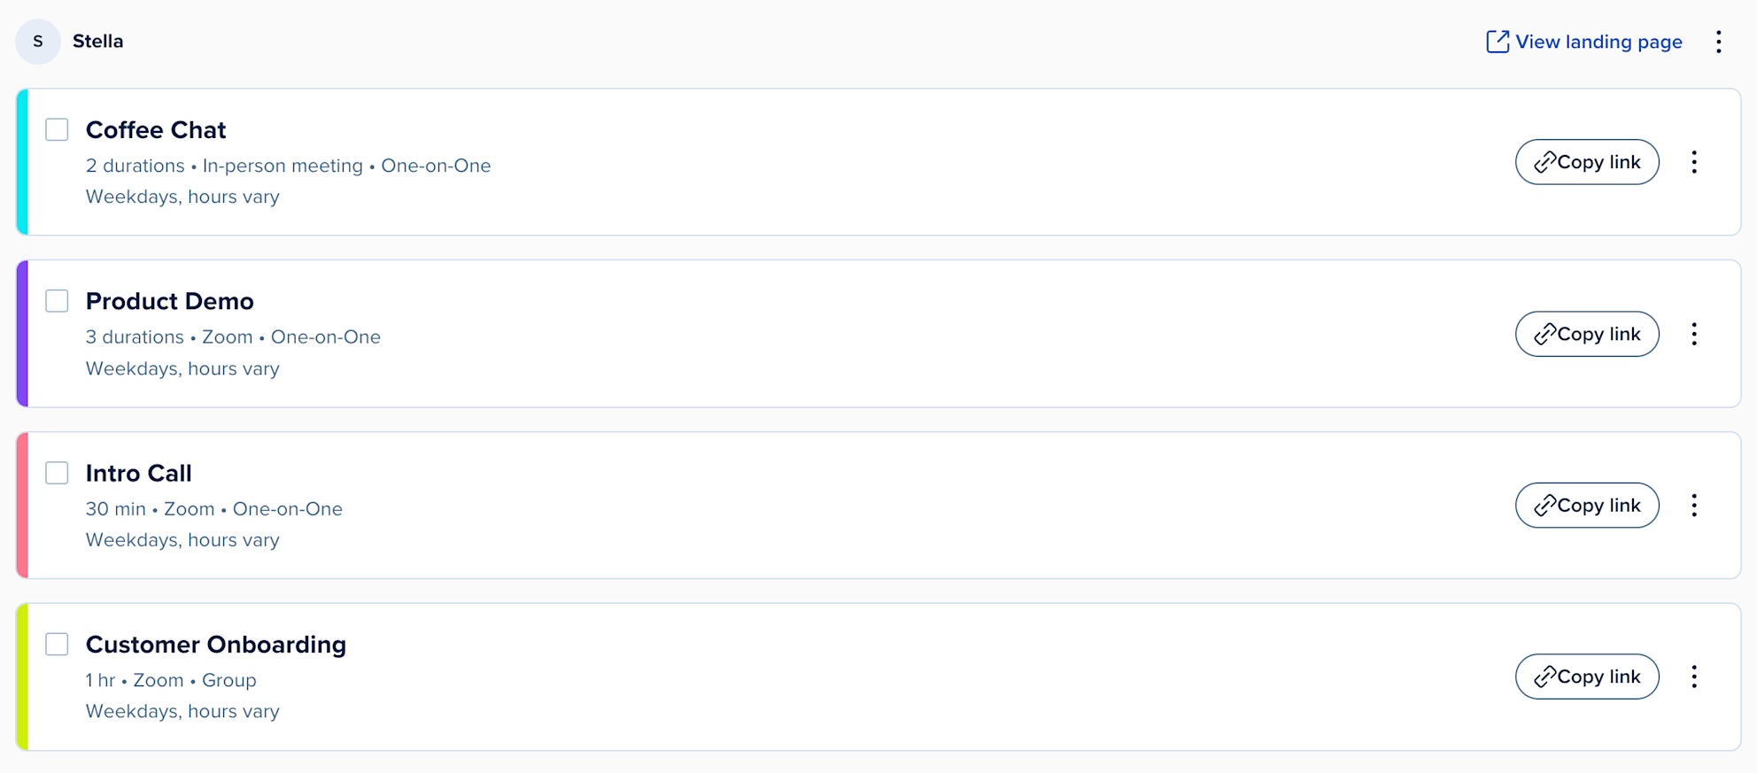The width and height of the screenshot is (1757, 773).
Task: Check the Product Demo checkbox
Action: 57,301
